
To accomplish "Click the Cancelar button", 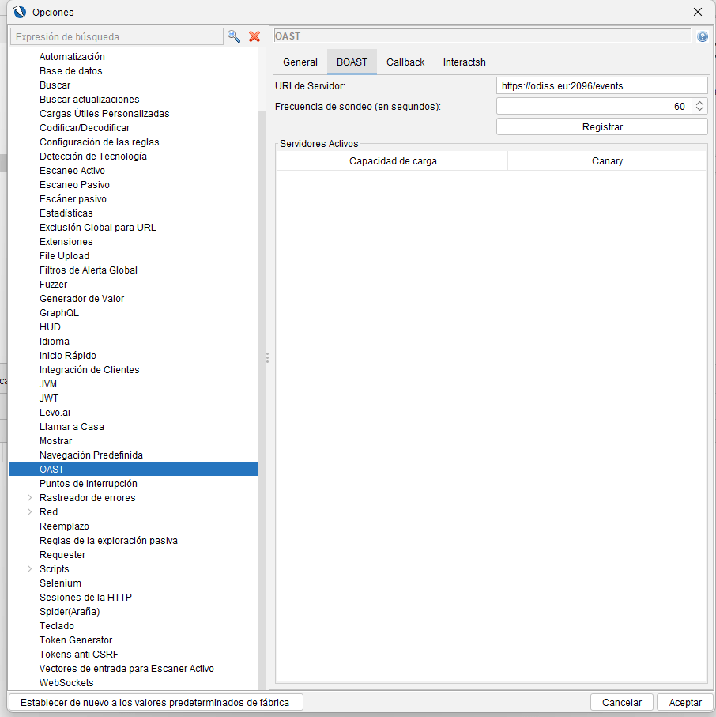I will pyautogui.click(x=622, y=702).
